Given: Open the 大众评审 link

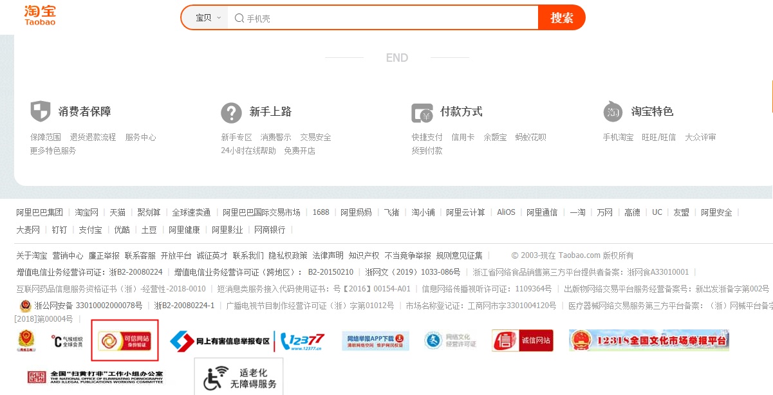Looking at the screenshot, I should pos(700,138).
